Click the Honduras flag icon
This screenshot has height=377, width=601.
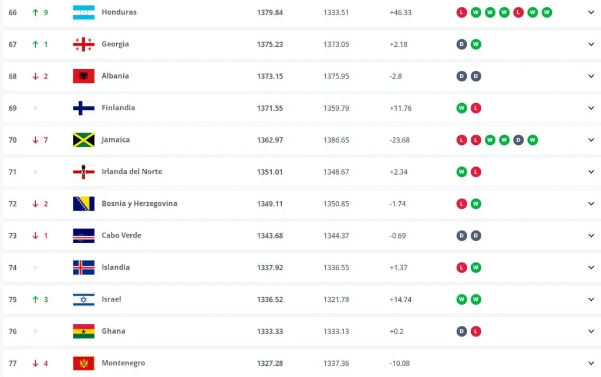[83, 12]
